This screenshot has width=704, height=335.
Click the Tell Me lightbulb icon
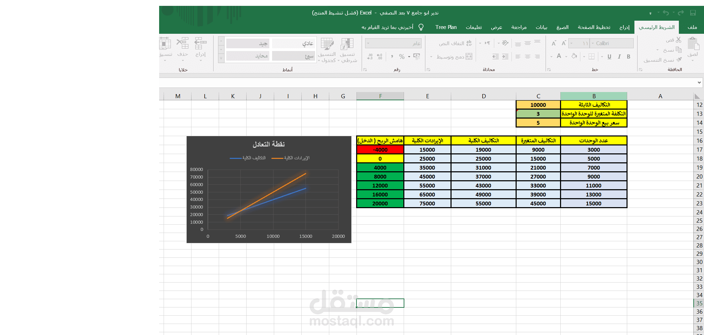tap(421, 27)
